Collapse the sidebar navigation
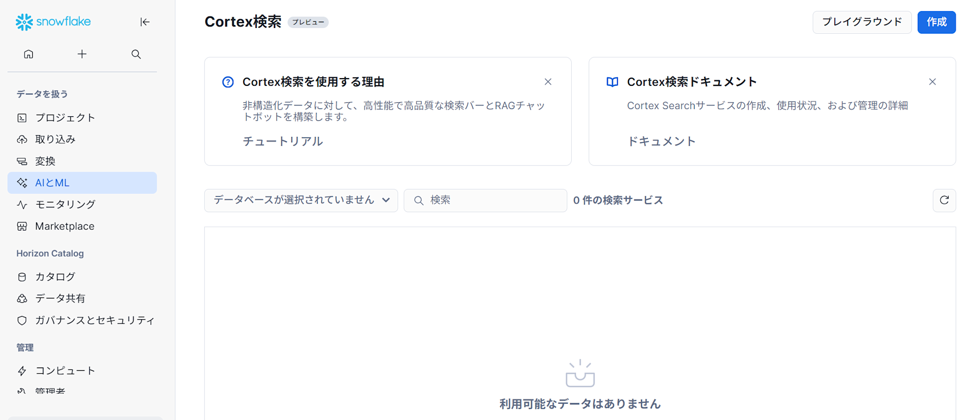 point(145,22)
